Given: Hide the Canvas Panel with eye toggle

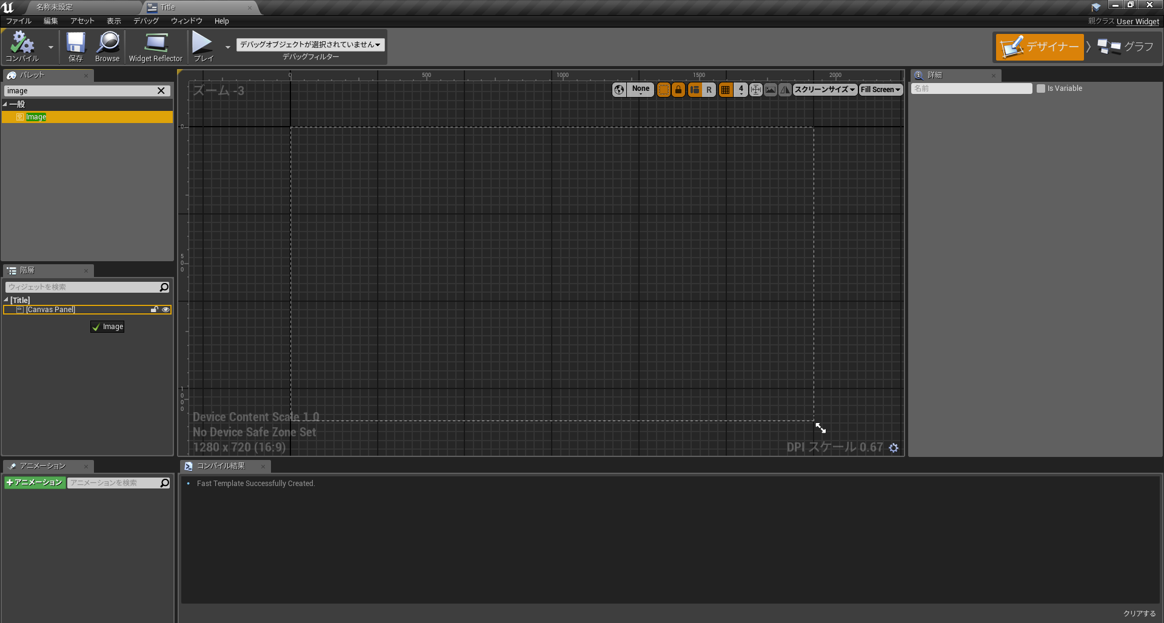Looking at the screenshot, I should click(x=165, y=309).
